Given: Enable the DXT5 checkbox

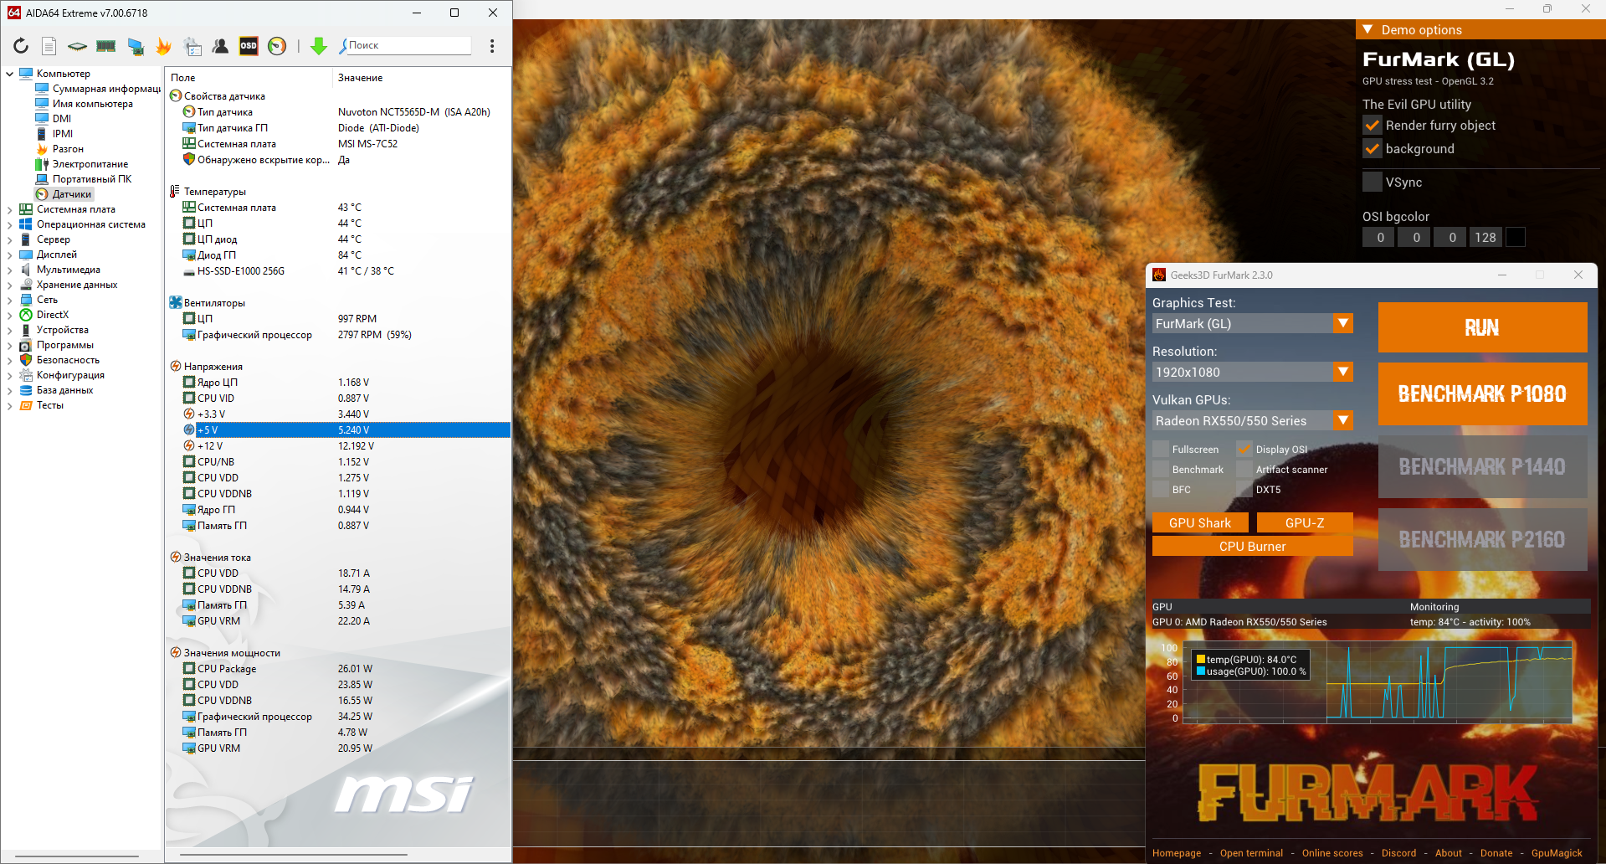Looking at the screenshot, I should click(x=1244, y=489).
